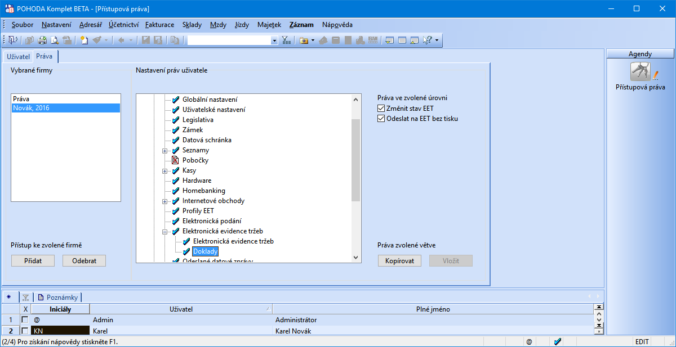
Task: Expand the Internetové obchody tree node
Action: click(x=165, y=201)
